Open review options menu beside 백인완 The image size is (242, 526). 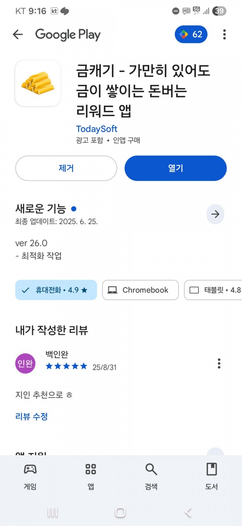[x=219, y=363]
